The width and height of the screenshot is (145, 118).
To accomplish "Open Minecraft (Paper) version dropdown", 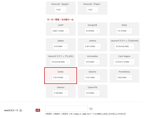I will (x=92, y=10).
